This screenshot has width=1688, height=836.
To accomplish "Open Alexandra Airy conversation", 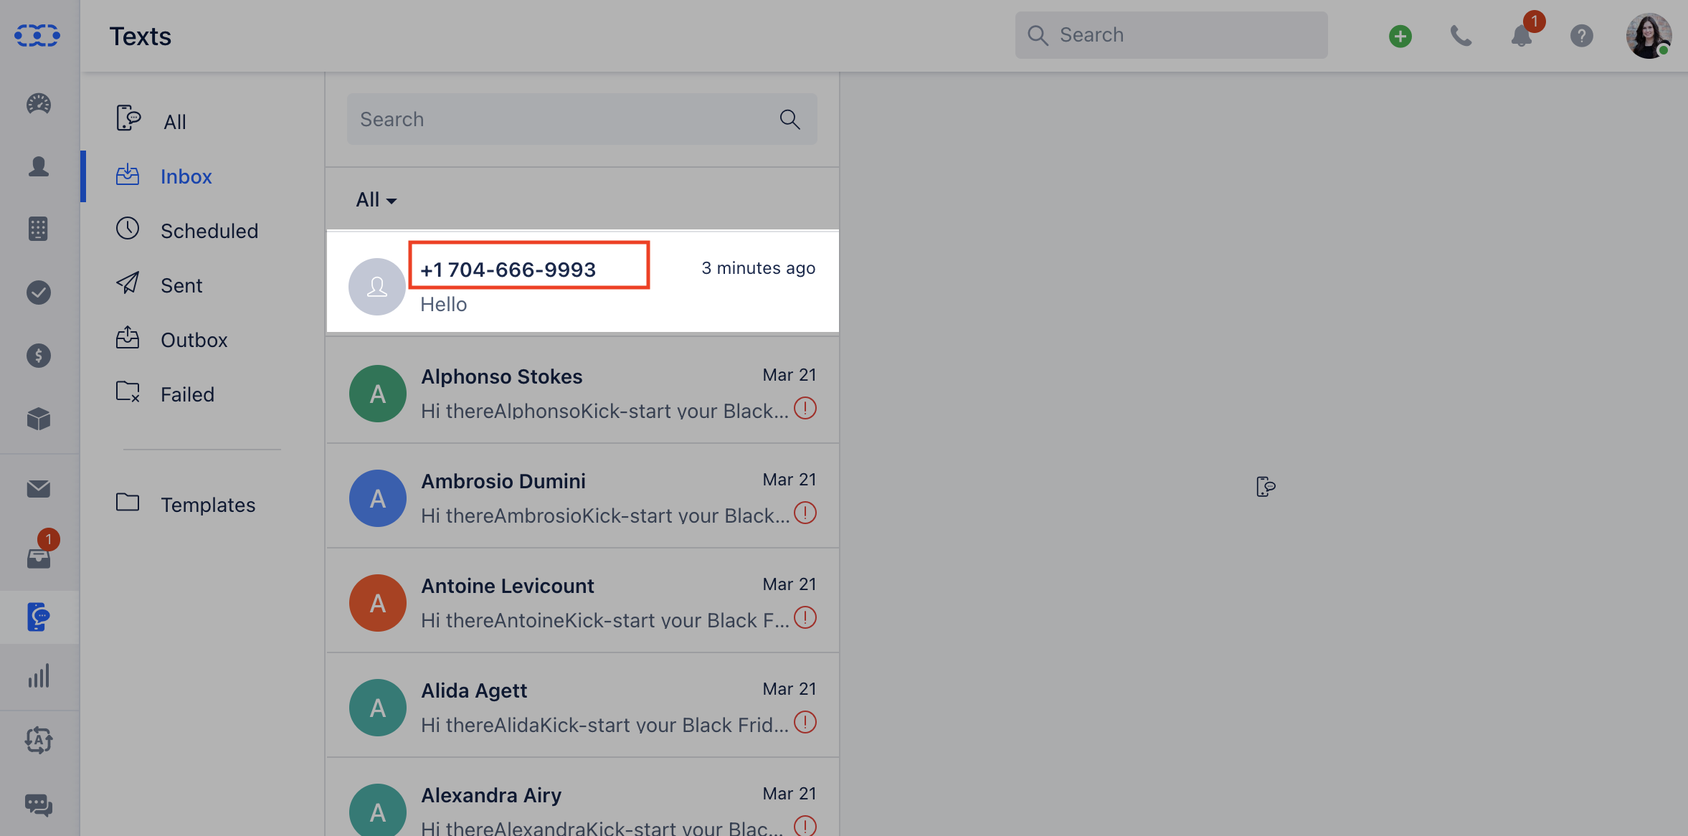I will (582, 797).
